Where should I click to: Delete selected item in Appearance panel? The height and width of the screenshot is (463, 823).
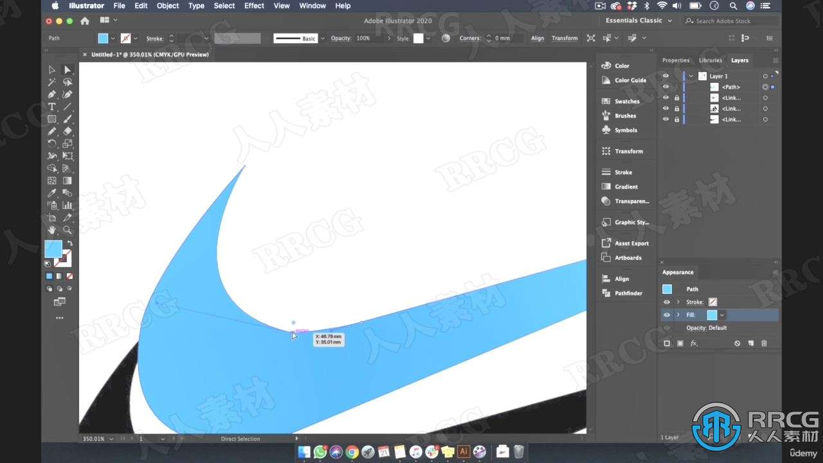coord(764,343)
